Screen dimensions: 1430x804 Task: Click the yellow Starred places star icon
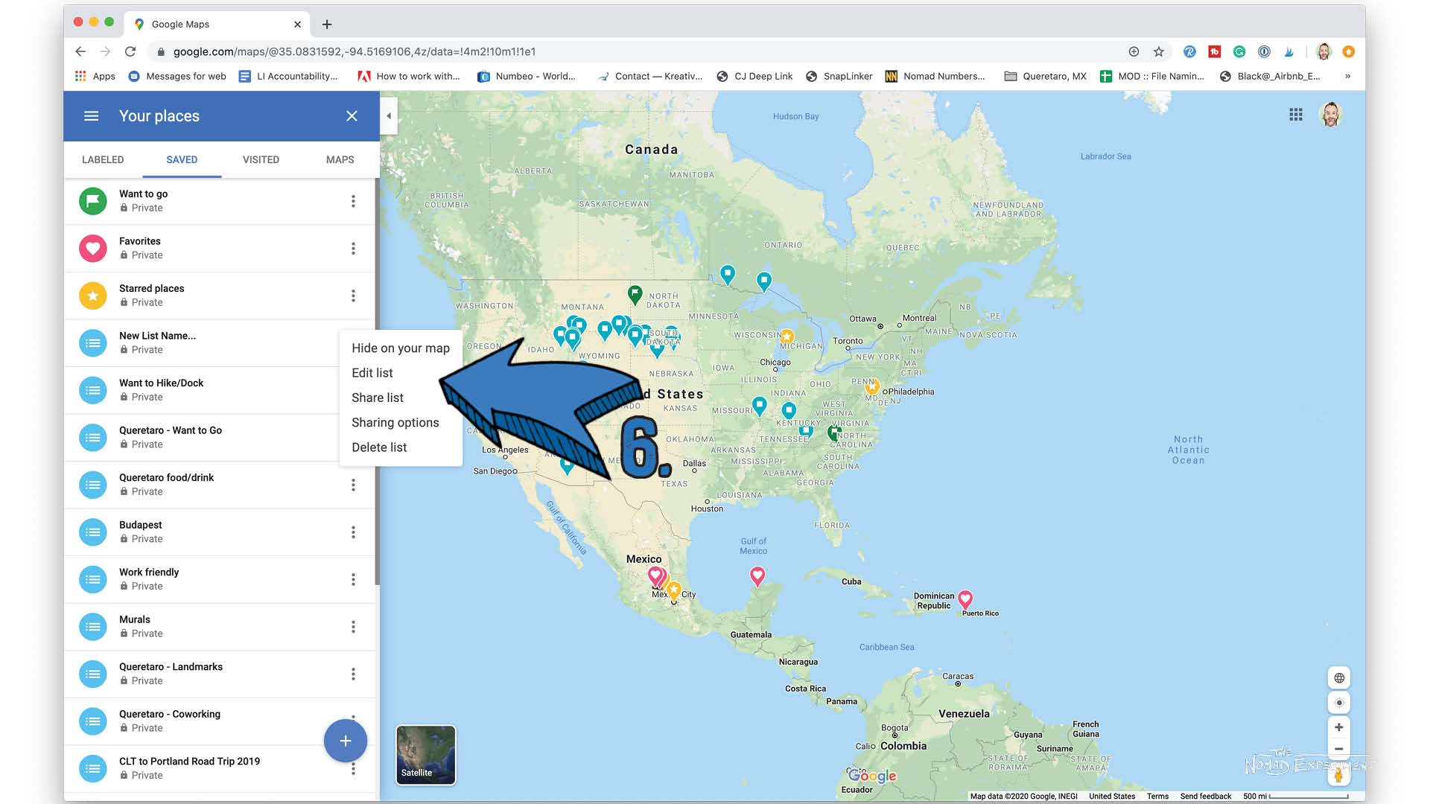point(93,296)
